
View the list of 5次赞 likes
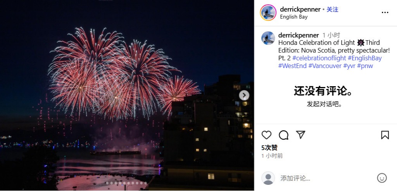[269, 148]
